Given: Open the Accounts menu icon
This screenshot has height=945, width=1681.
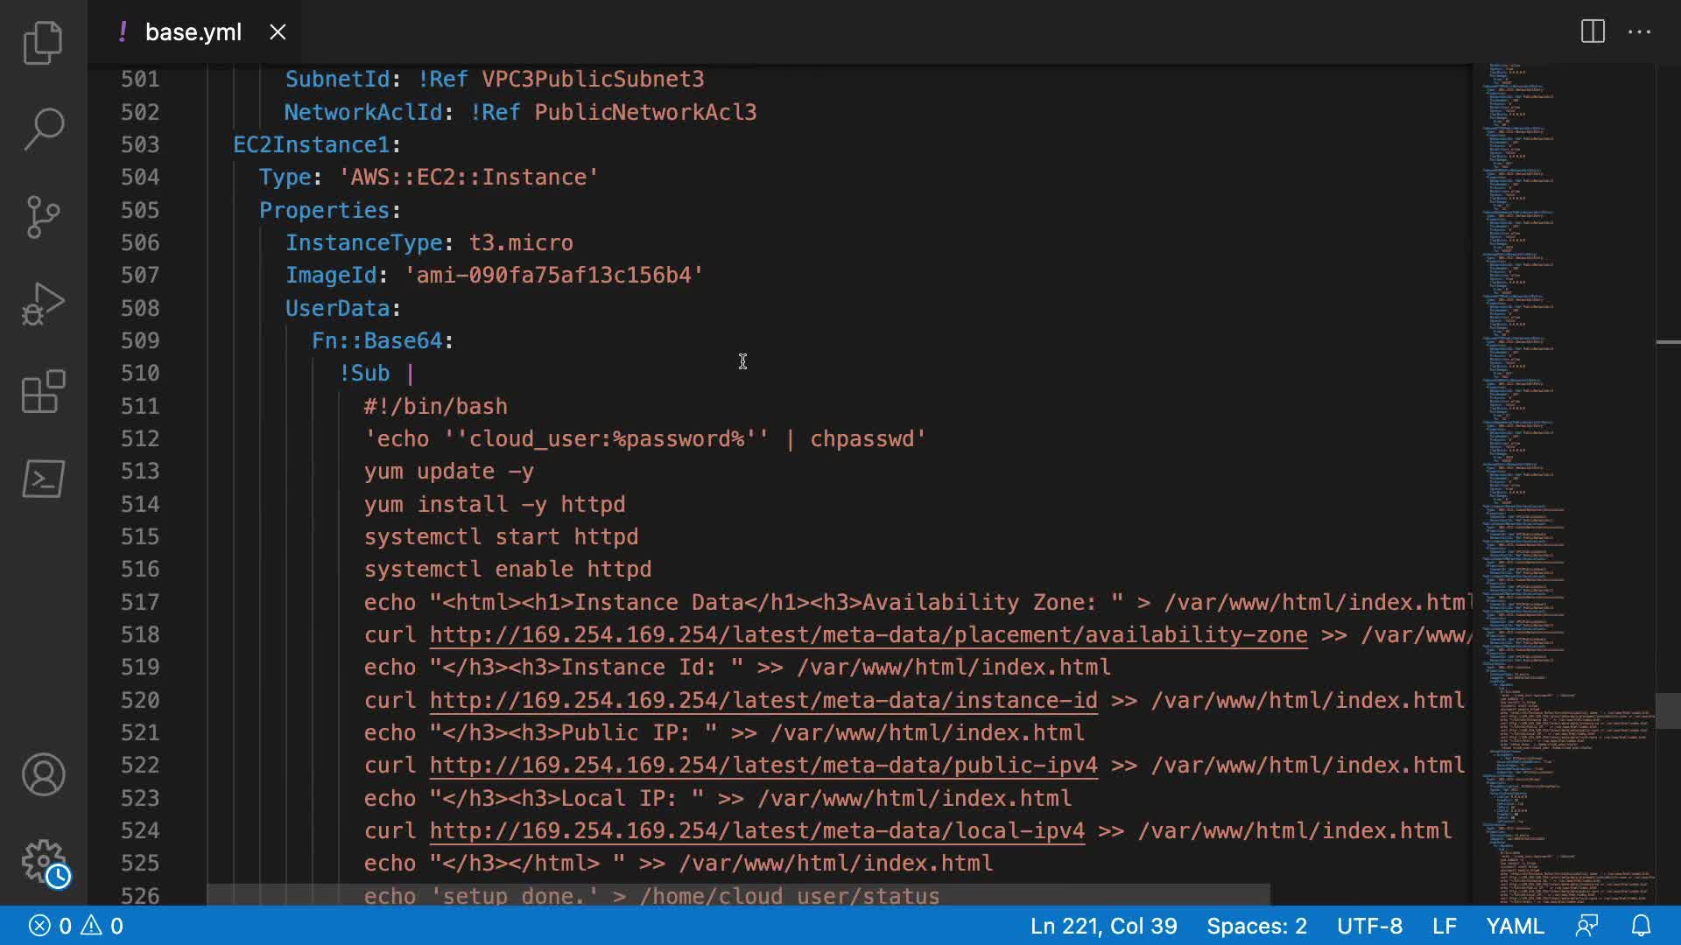Looking at the screenshot, I should coord(43,774).
